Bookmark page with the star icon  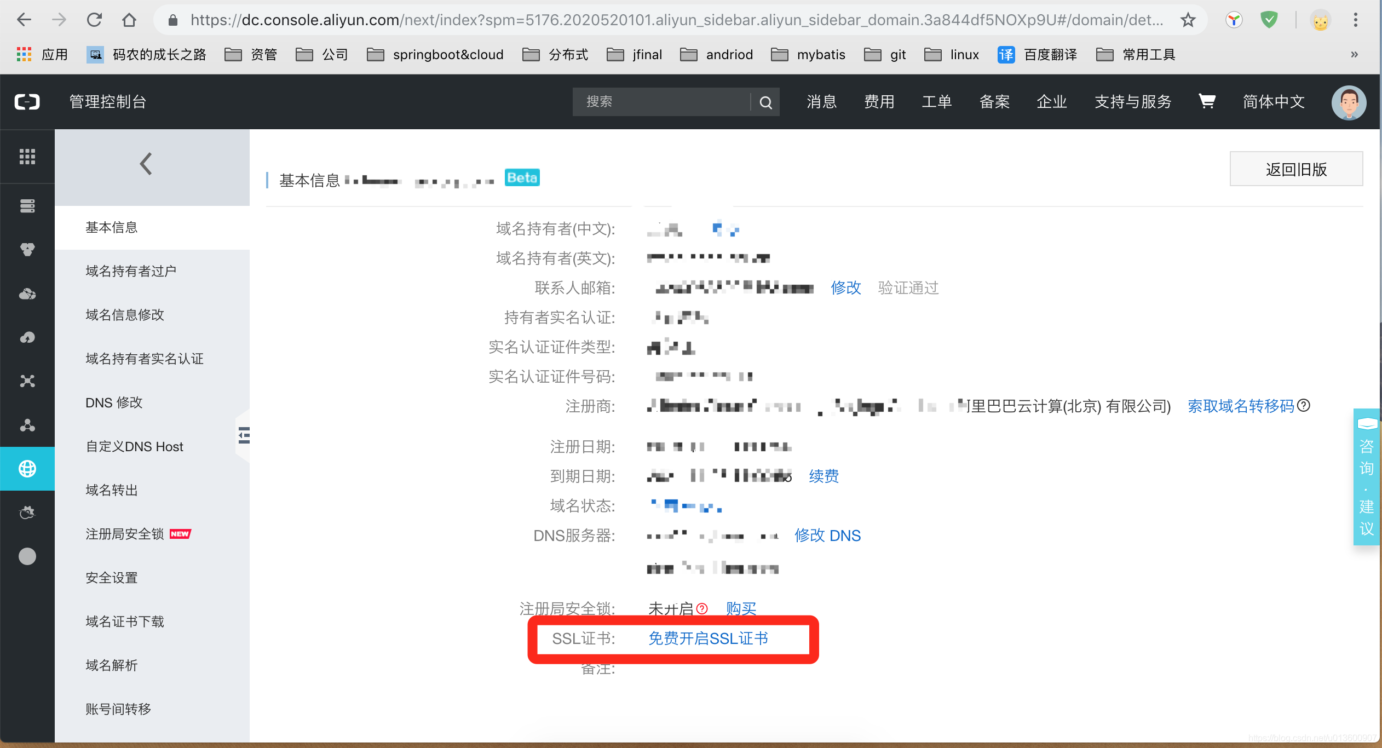click(1188, 20)
